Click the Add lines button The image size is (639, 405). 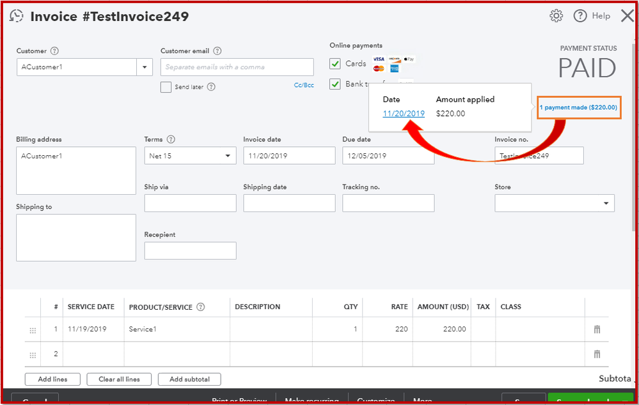(52, 379)
